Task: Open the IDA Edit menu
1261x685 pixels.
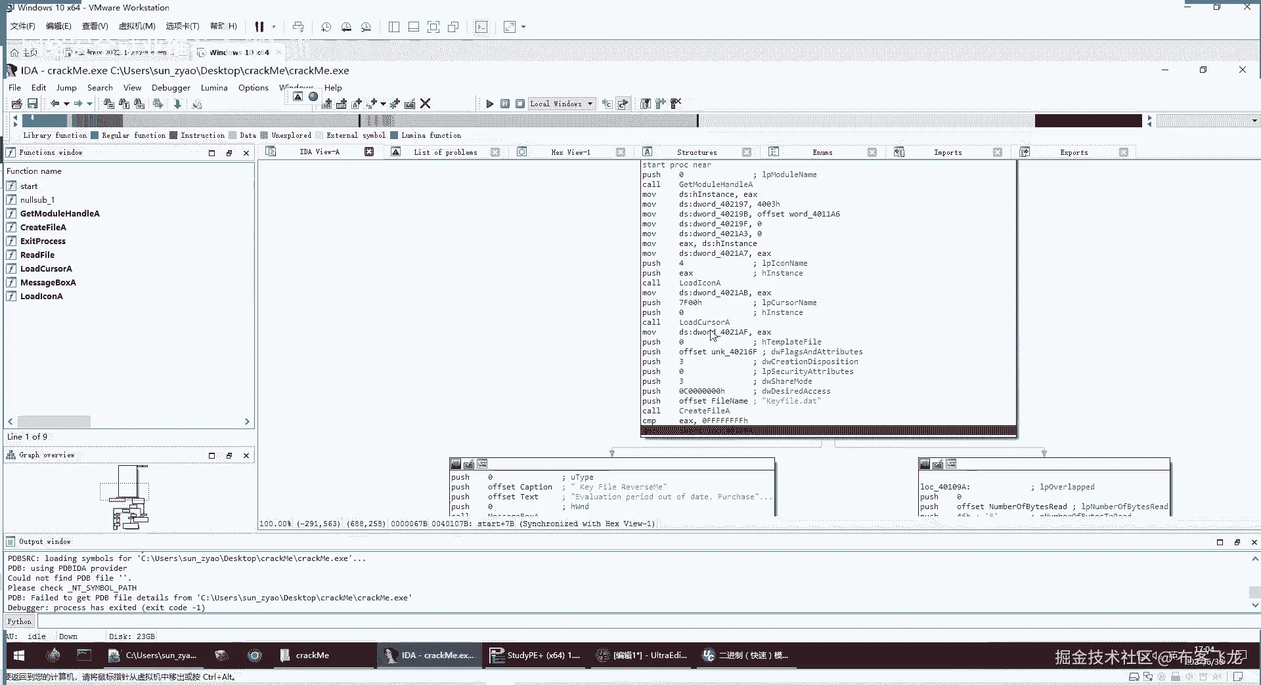Action: tap(39, 87)
